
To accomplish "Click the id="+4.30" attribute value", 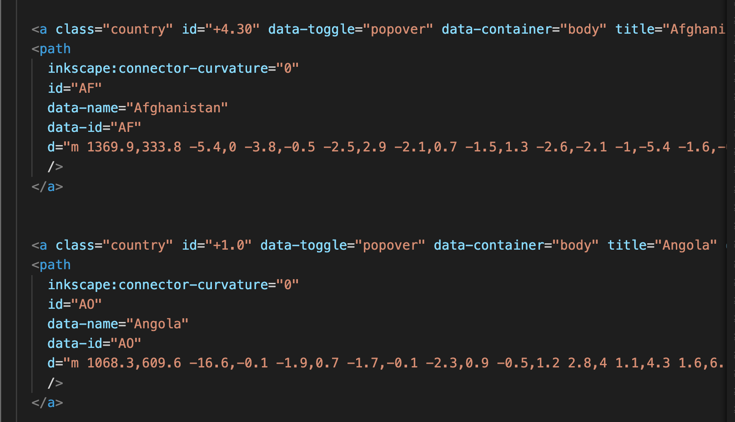I will [232, 29].
